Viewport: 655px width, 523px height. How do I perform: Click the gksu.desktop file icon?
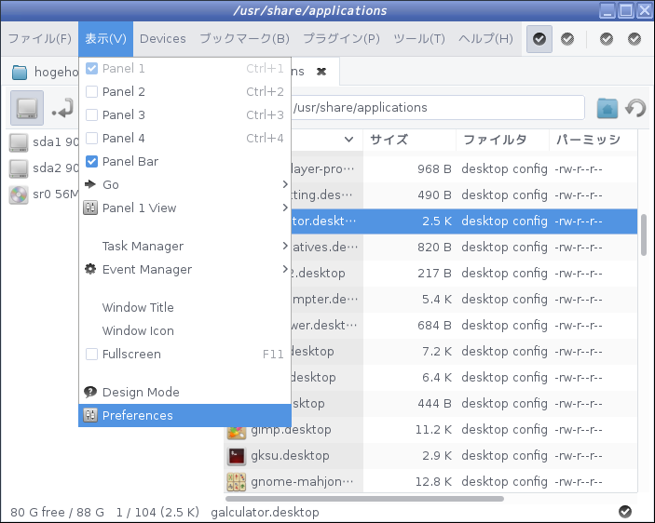(236, 456)
